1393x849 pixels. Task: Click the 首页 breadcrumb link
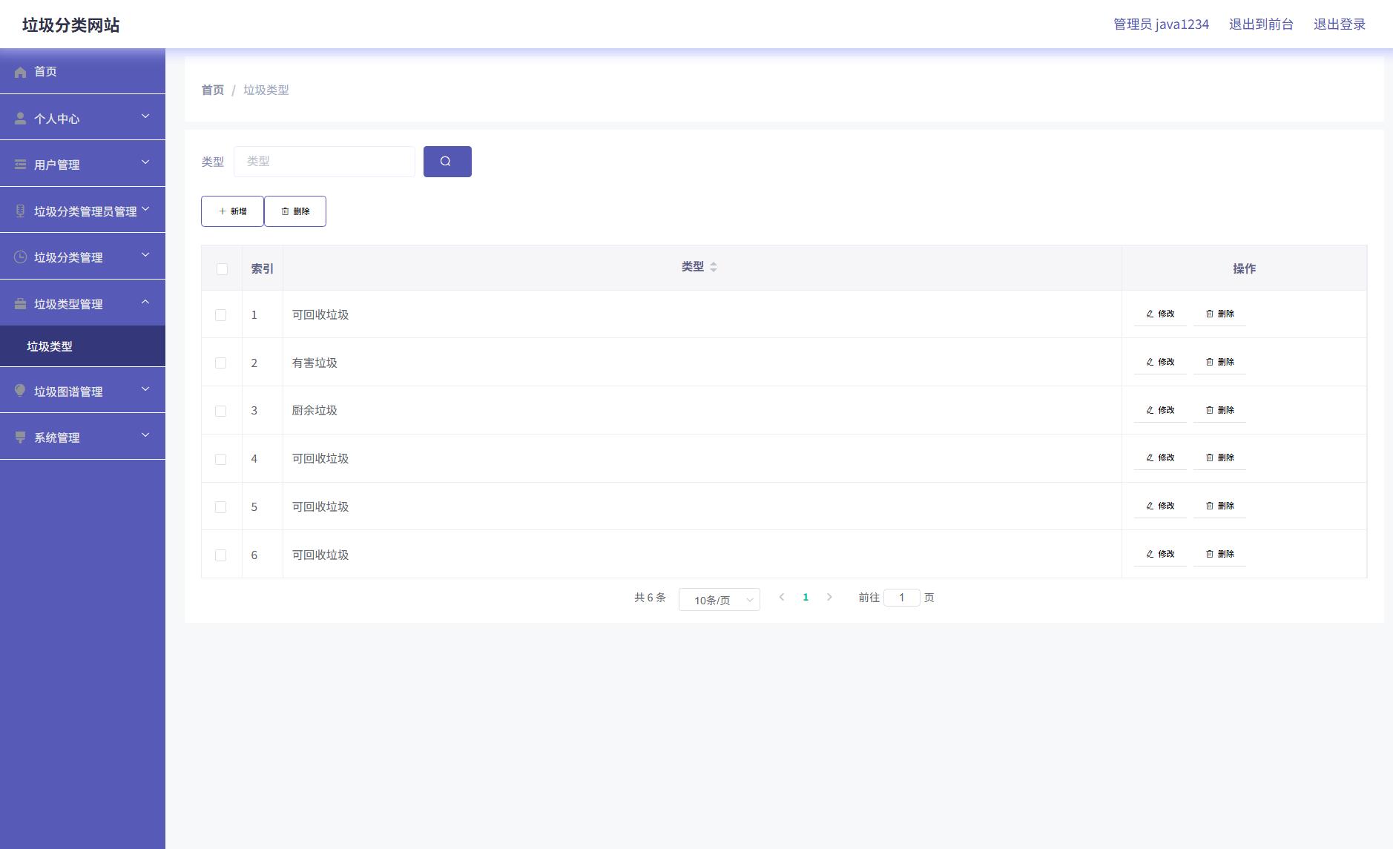tap(212, 90)
